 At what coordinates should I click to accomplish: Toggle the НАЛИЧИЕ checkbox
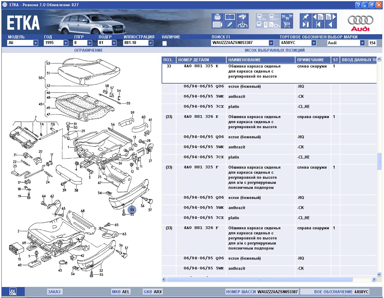(164, 43)
